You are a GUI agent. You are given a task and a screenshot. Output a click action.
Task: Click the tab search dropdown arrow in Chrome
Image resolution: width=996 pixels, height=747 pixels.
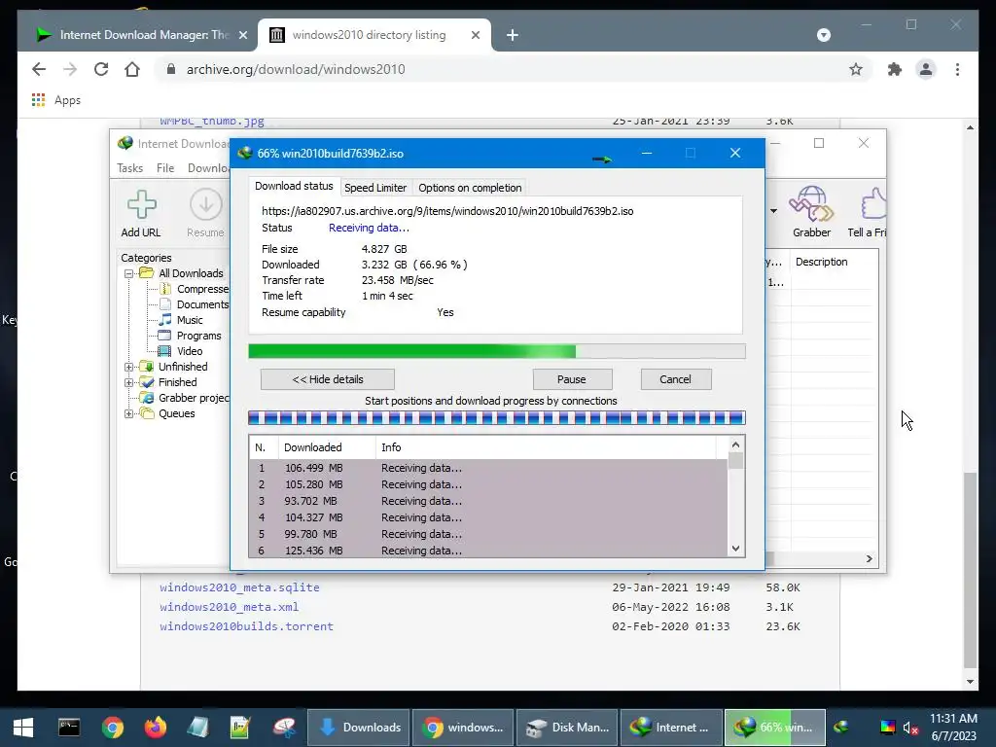tap(823, 35)
